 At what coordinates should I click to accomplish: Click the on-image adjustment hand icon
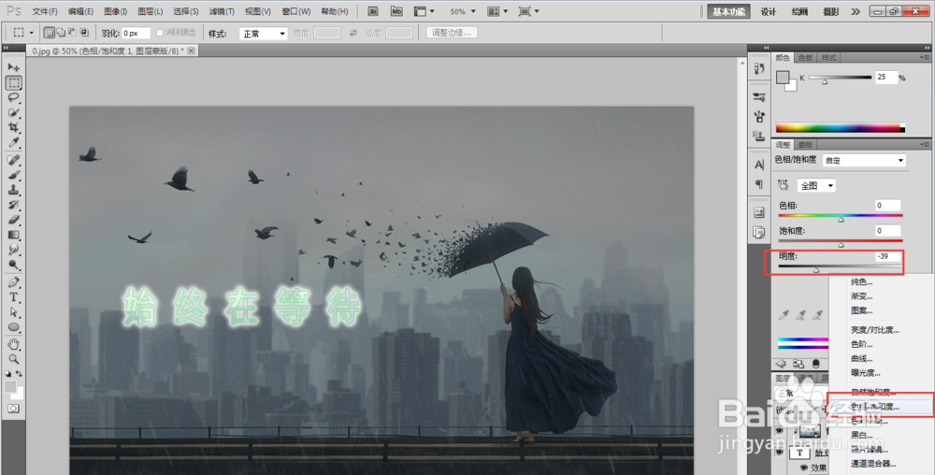click(784, 185)
